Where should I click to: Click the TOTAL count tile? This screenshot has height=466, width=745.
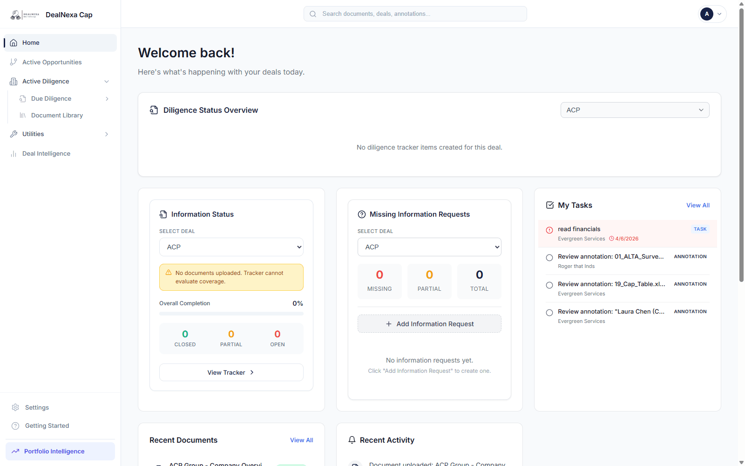click(480, 281)
